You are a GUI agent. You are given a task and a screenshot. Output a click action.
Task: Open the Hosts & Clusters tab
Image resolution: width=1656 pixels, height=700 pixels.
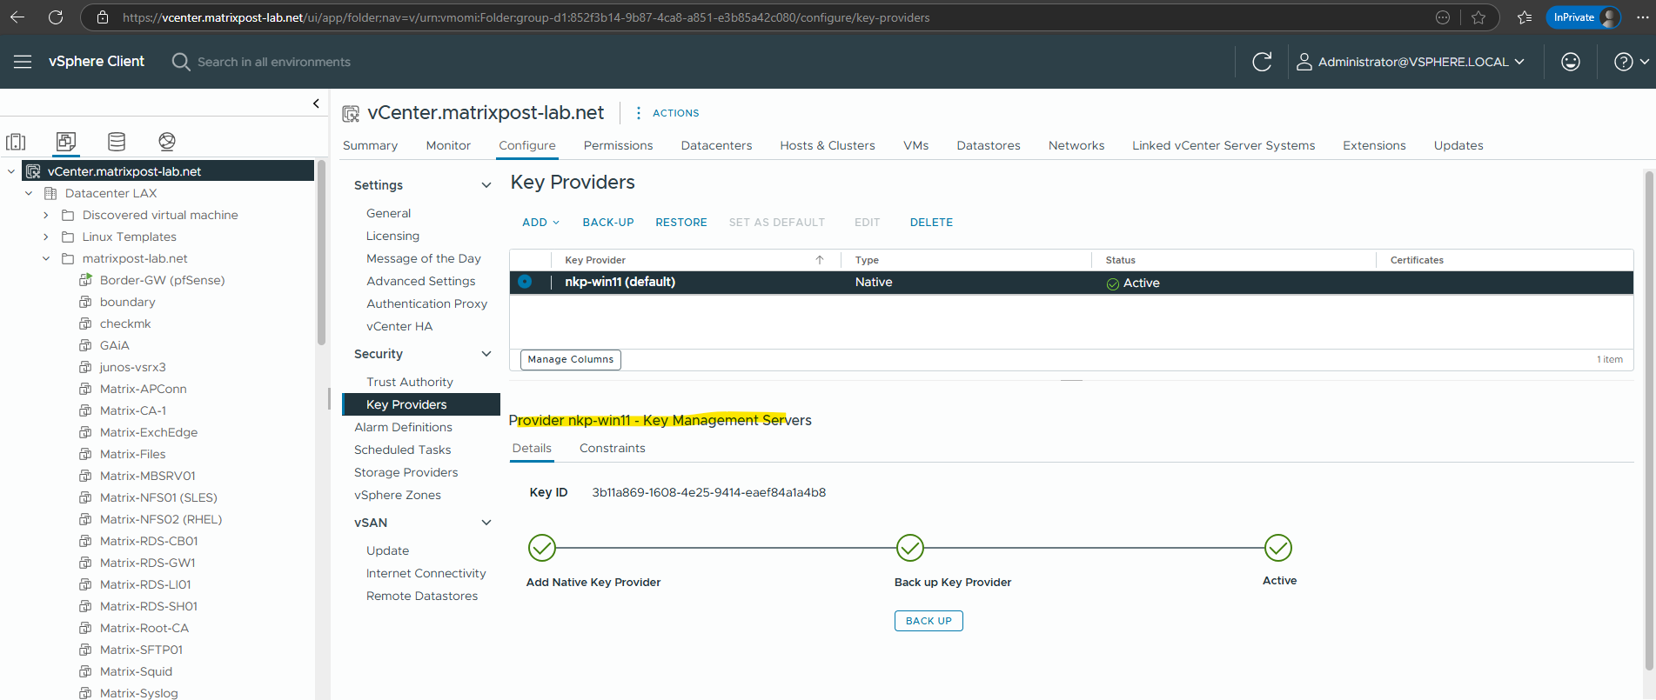pos(828,145)
